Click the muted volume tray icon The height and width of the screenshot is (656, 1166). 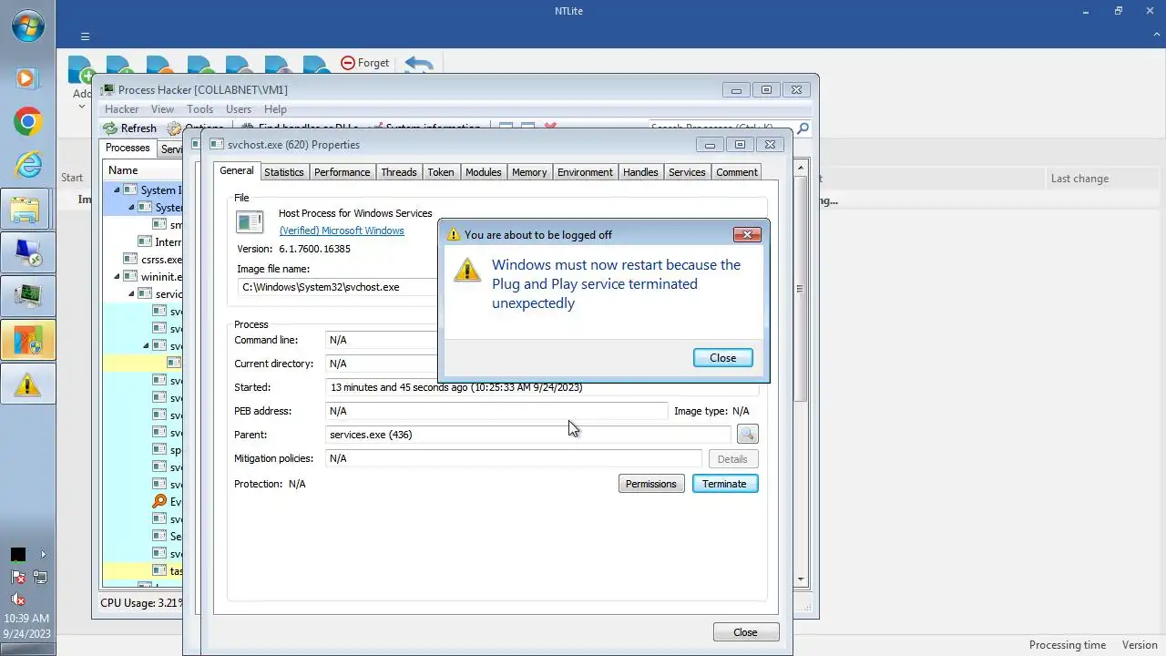pos(17,599)
